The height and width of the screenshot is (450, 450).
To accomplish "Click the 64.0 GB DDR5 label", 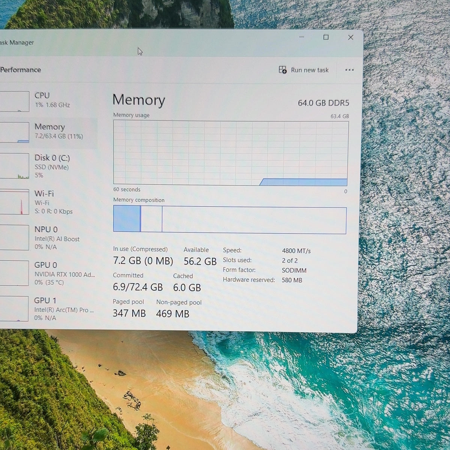I will (x=323, y=103).
